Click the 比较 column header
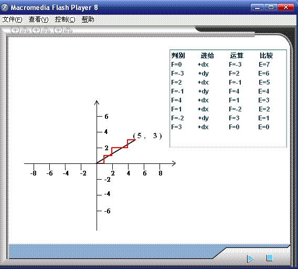 coord(267,56)
